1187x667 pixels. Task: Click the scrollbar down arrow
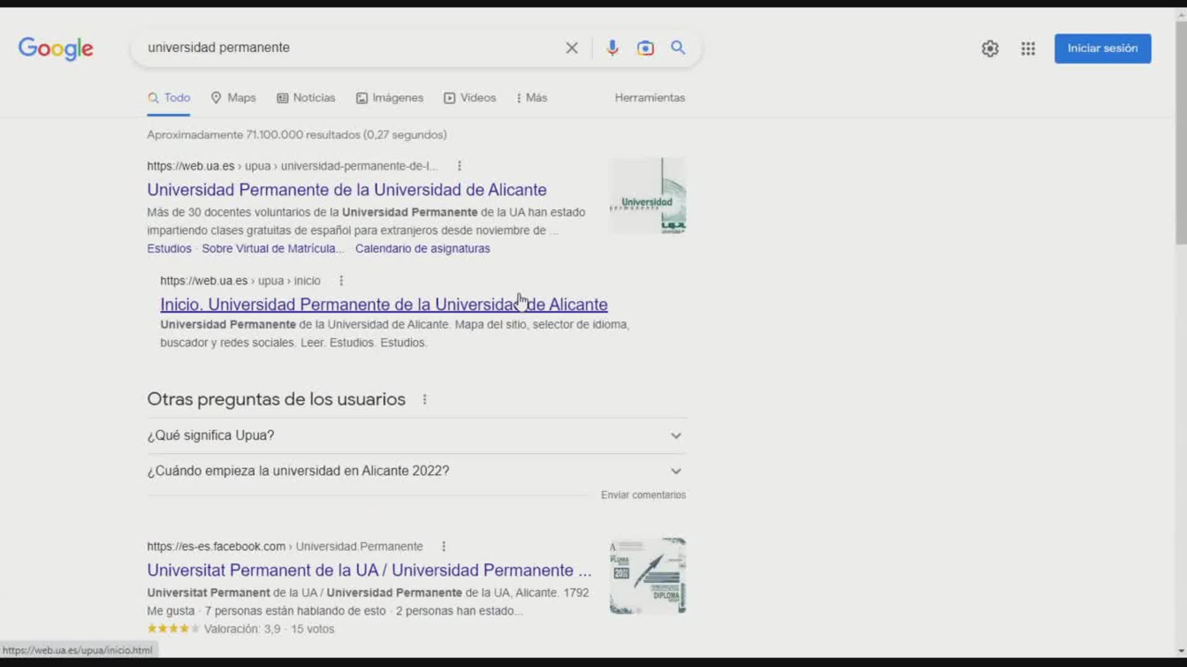point(1181,650)
